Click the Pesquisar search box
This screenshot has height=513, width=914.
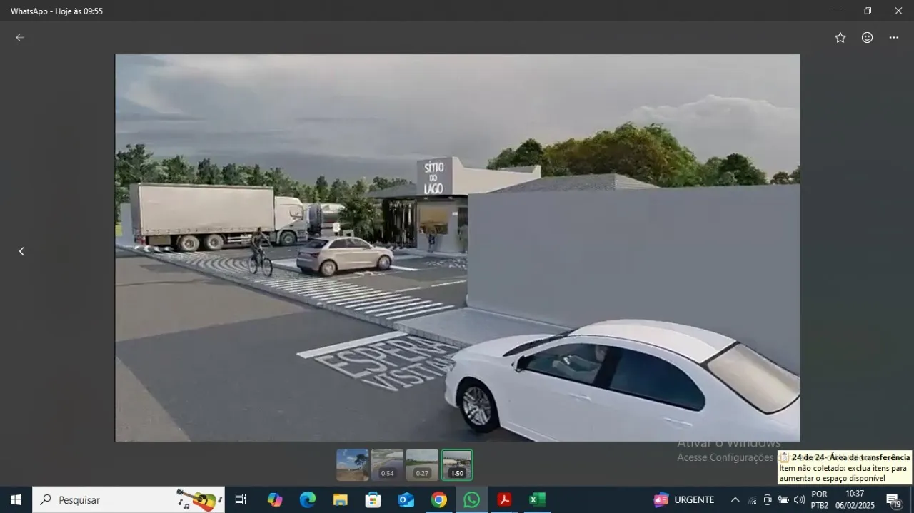(129, 499)
